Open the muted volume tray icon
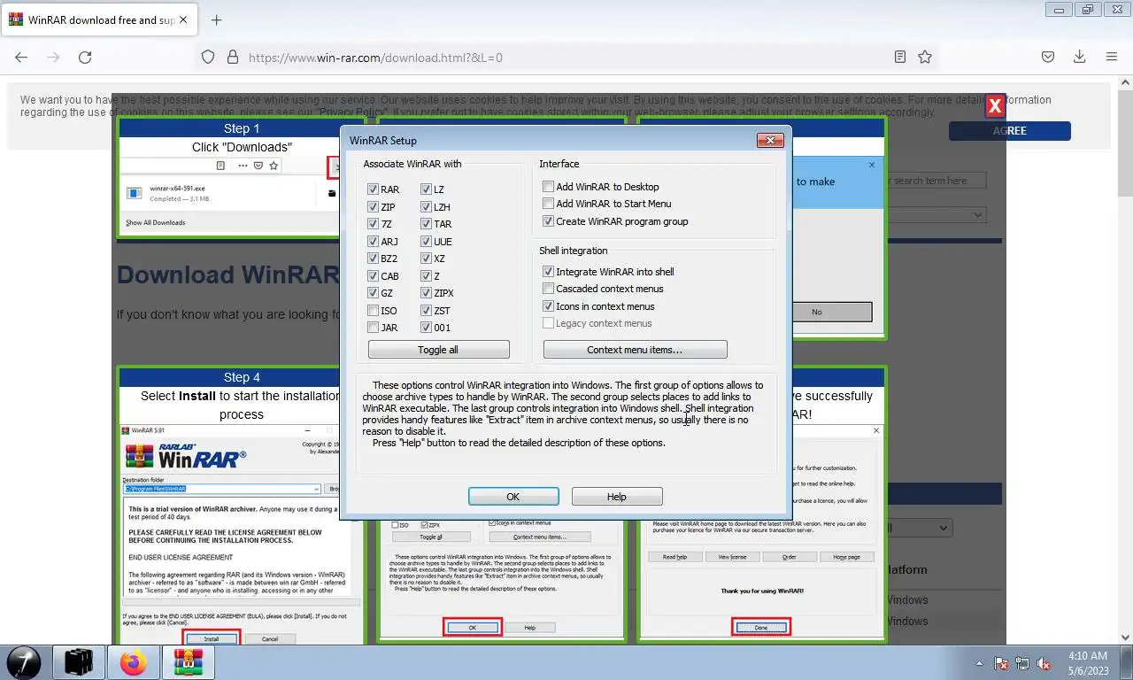This screenshot has width=1133, height=680. tap(1044, 663)
